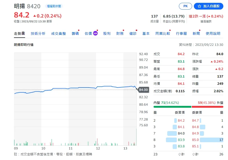
Task: Click the 均價 84.1 value
Action: 181,84
